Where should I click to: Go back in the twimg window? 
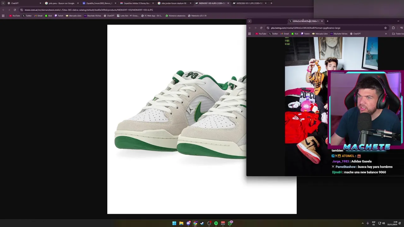pos(250,28)
